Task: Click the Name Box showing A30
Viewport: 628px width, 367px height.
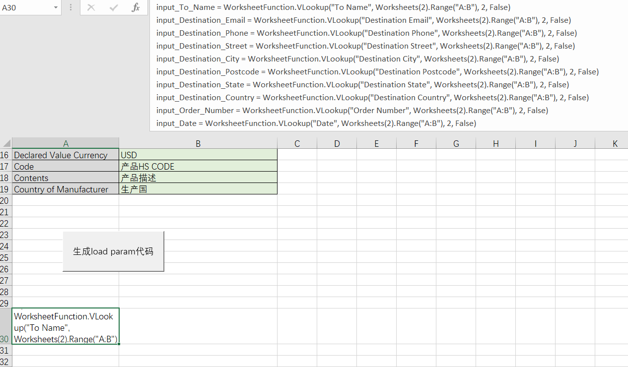Action: click(25, 7)
